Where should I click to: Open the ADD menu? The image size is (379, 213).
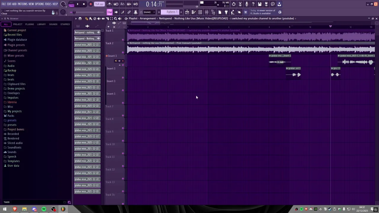(x=14, y=4)
